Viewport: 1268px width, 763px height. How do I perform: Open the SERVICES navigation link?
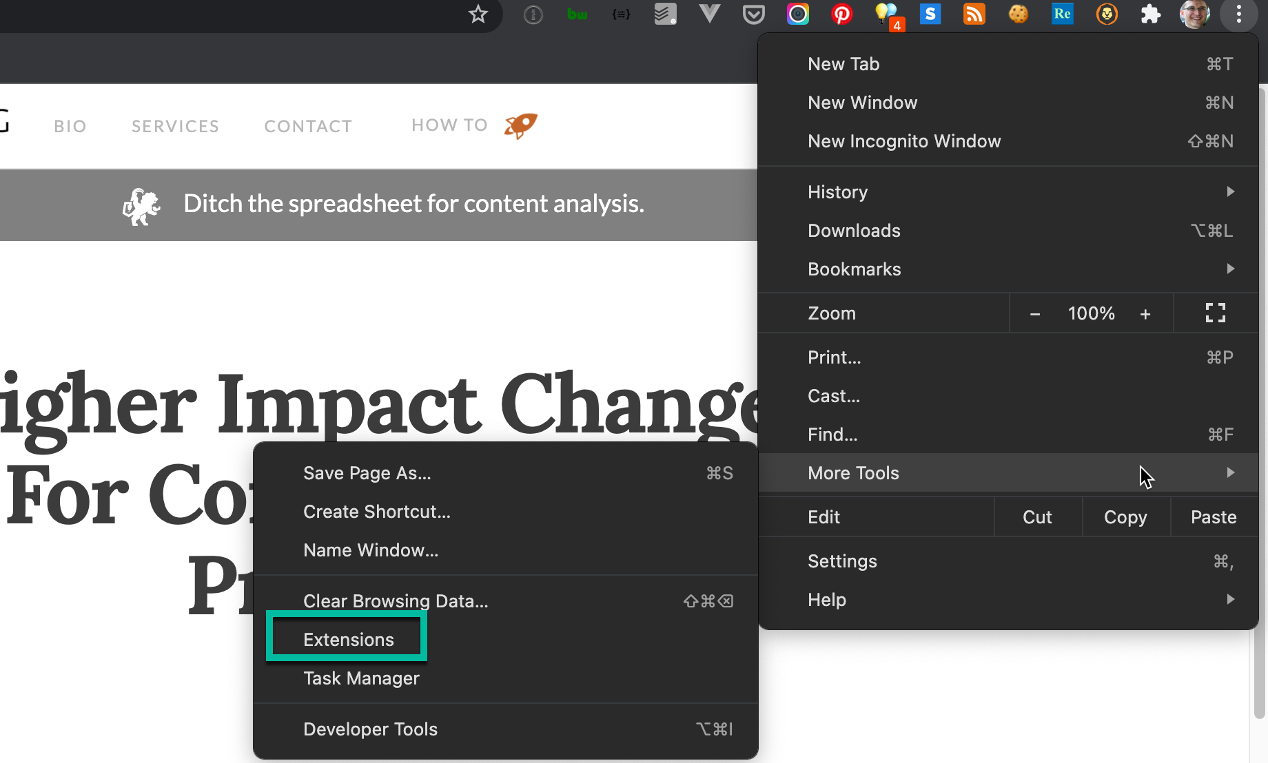pyautogui.click(x=175, y=126)
